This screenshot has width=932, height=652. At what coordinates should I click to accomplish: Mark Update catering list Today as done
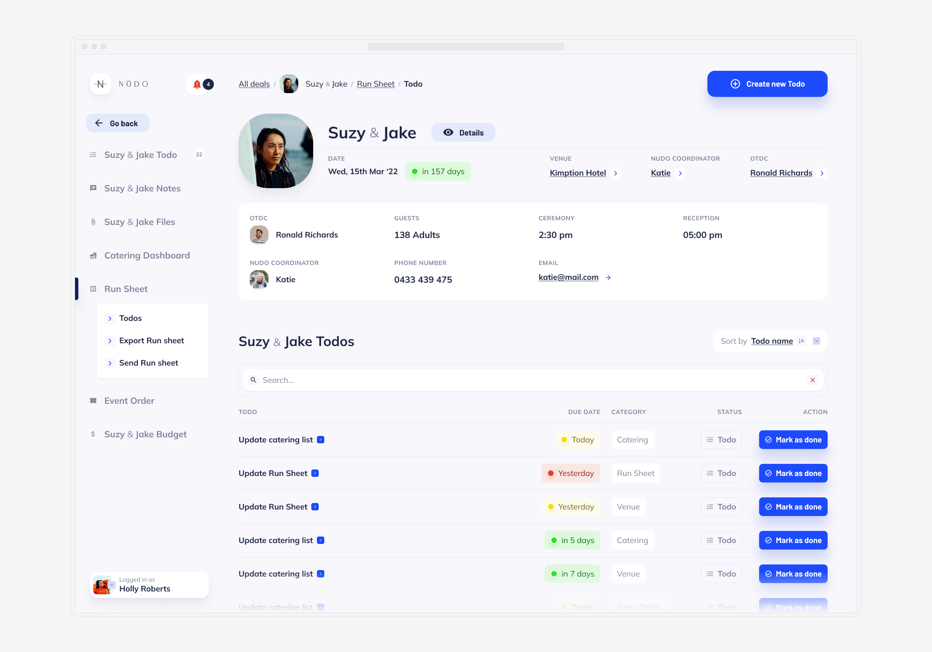click(x=793, y=440)
